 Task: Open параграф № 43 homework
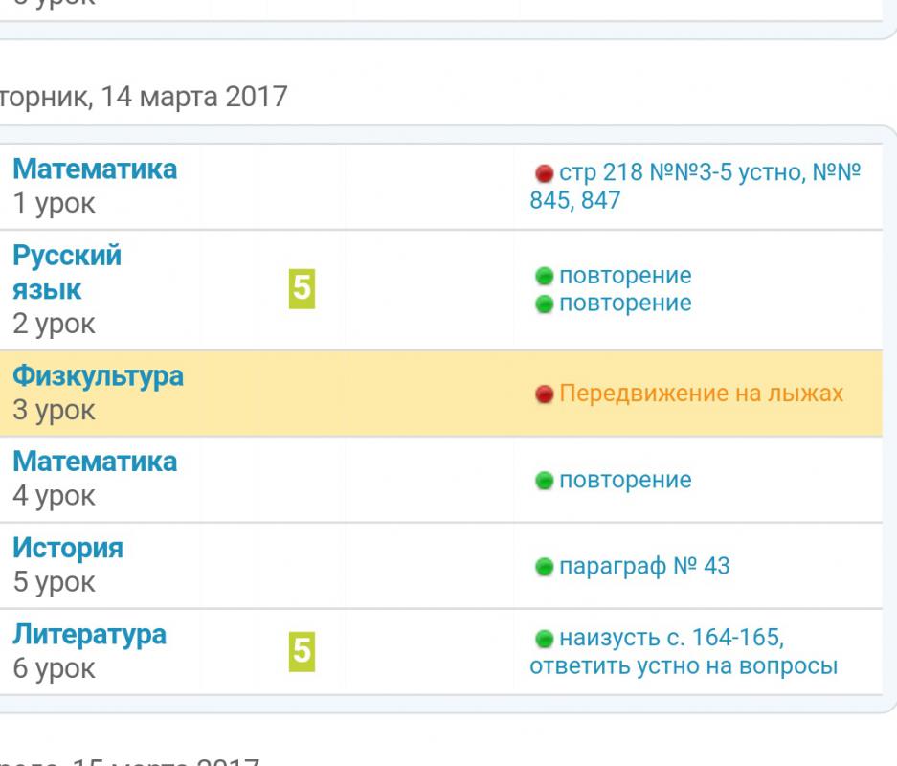coord(643,567)
